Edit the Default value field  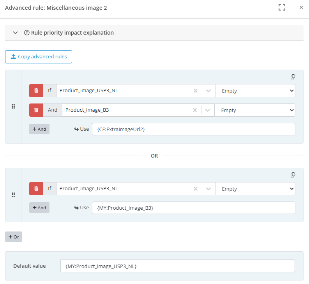tap(178, 266)
